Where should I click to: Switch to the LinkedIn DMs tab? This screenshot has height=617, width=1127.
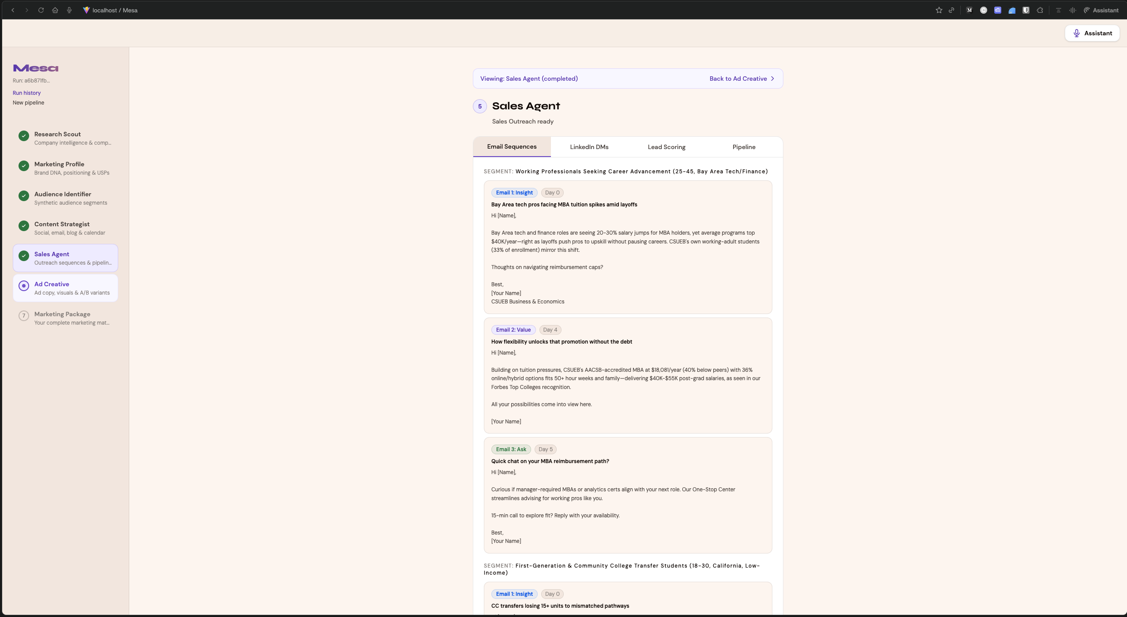click(589, 147)
